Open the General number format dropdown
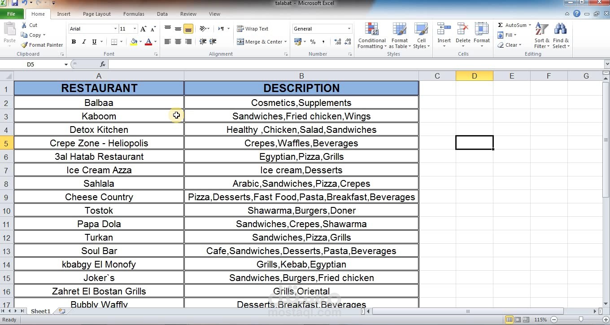This screenshot has height=325, width=610. click(349, 29)
